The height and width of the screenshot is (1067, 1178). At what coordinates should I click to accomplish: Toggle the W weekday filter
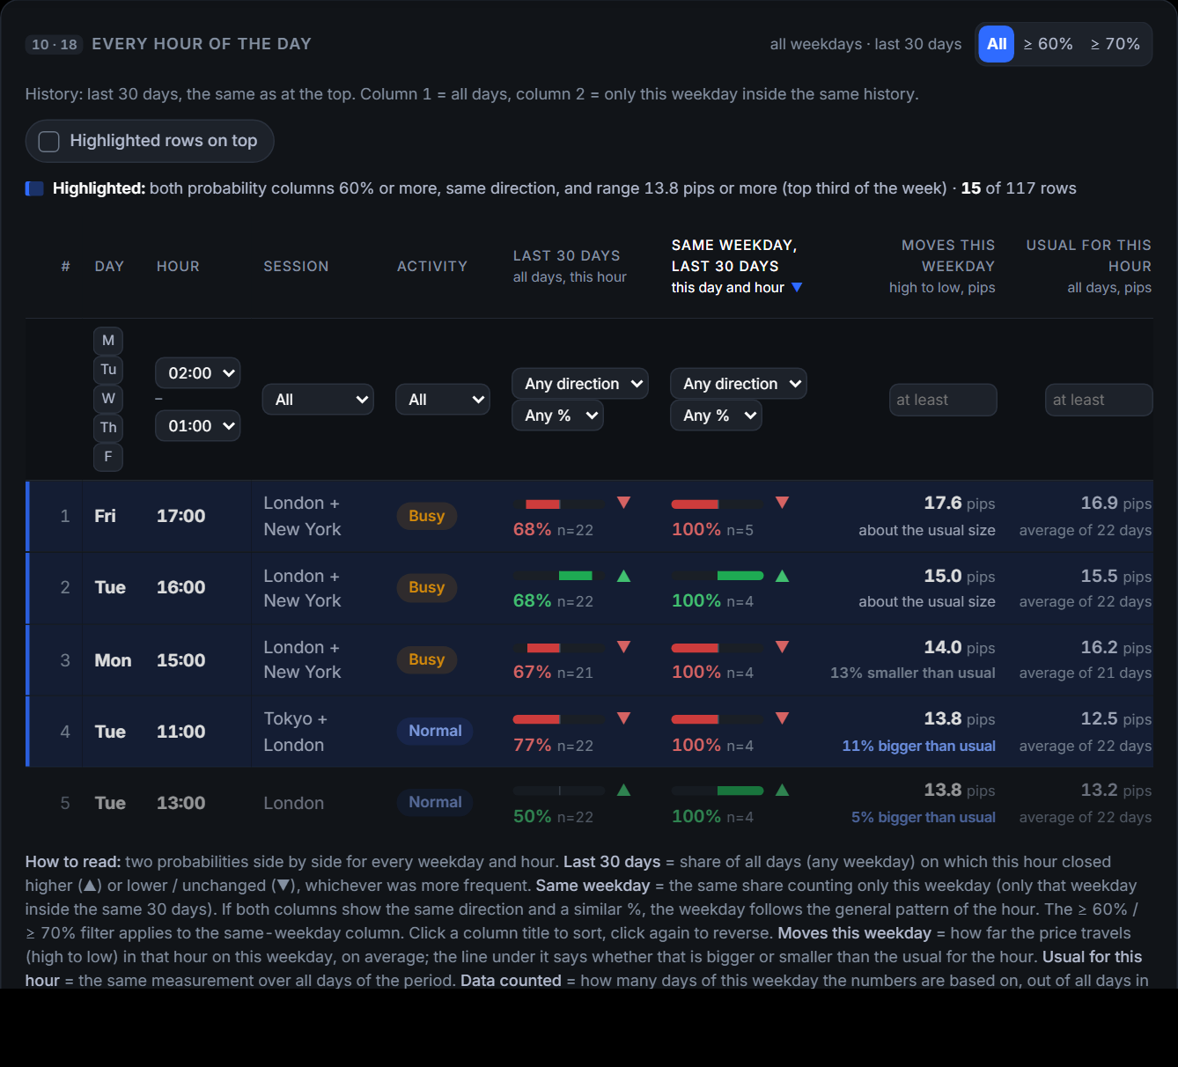(108, 399)
